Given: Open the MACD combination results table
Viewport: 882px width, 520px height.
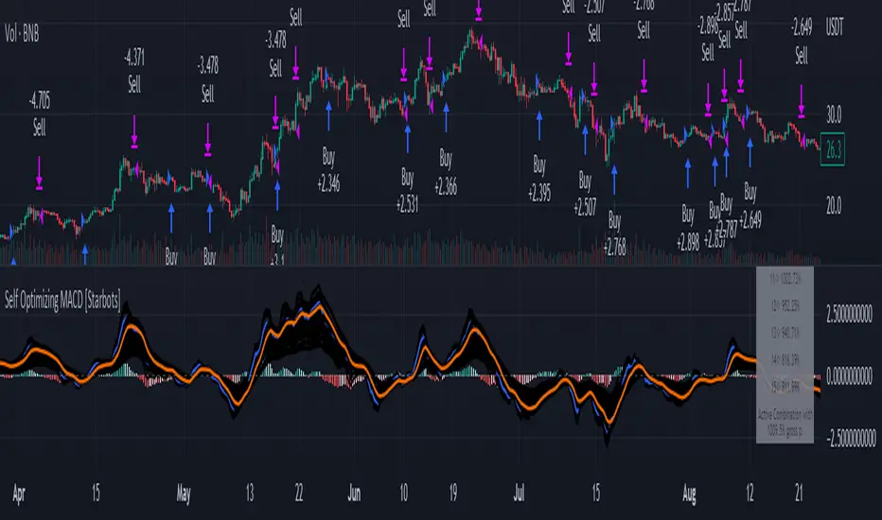Looking at the screenshot, I should tap(785, 355).
